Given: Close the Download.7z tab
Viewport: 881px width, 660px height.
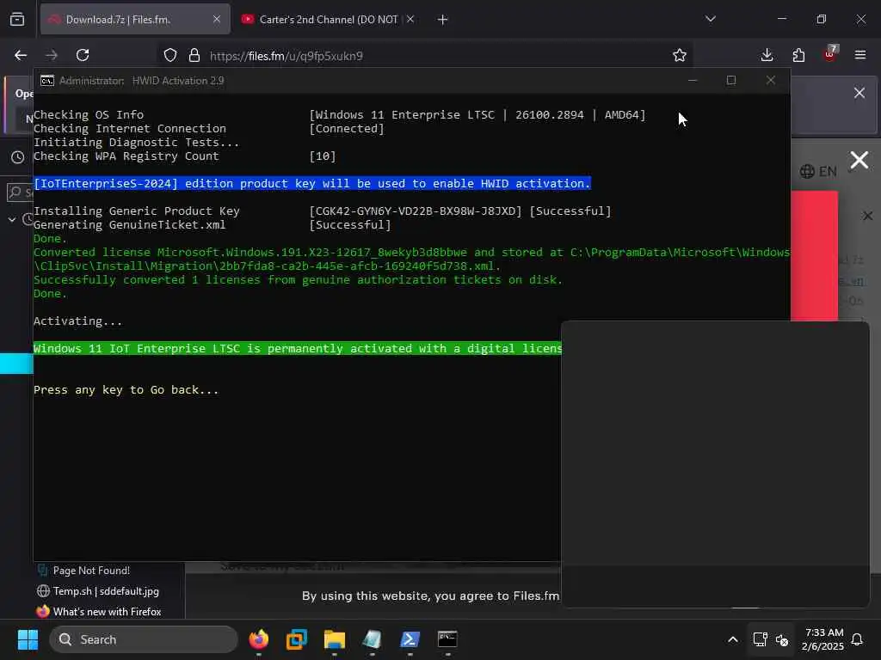Looking at the screenshot, I should click(216, 20).
